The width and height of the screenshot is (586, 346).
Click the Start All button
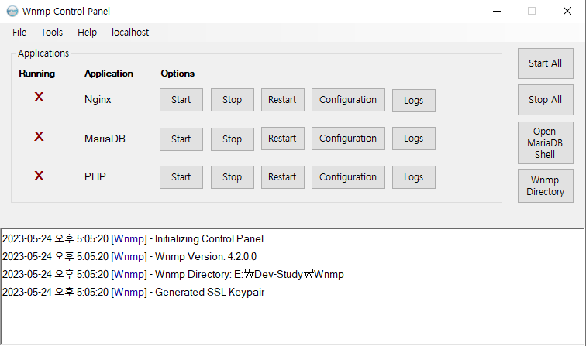tap(545, 63)
